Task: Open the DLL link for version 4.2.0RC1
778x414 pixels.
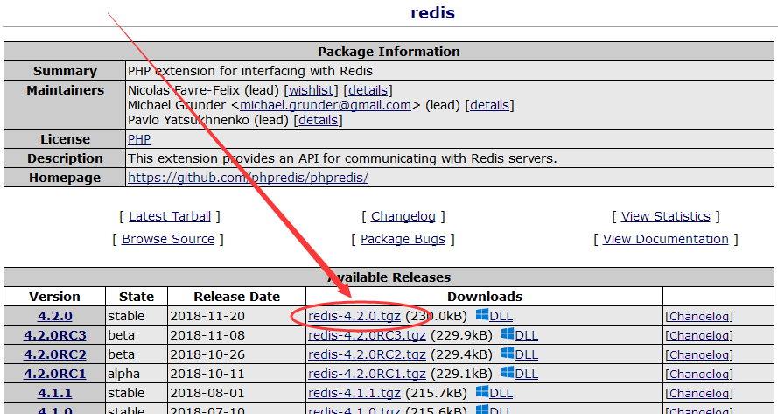Action: pyautogui.click(x=527, y=375)
